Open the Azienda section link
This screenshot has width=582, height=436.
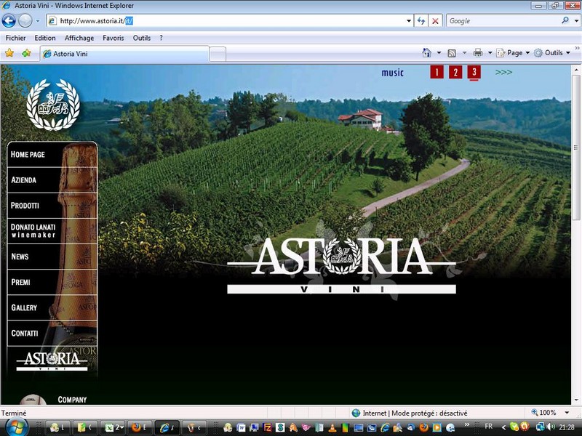coord(52,179)
